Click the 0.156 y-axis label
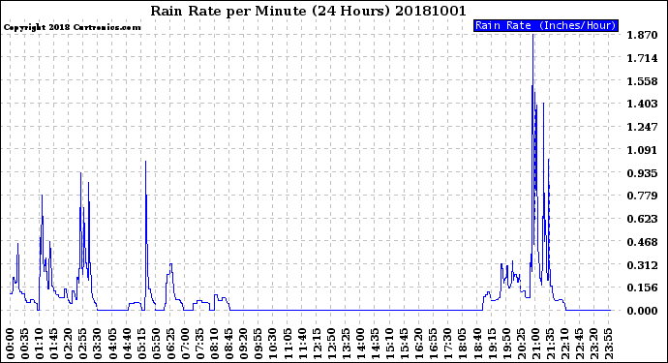 [x=643, y=287]
